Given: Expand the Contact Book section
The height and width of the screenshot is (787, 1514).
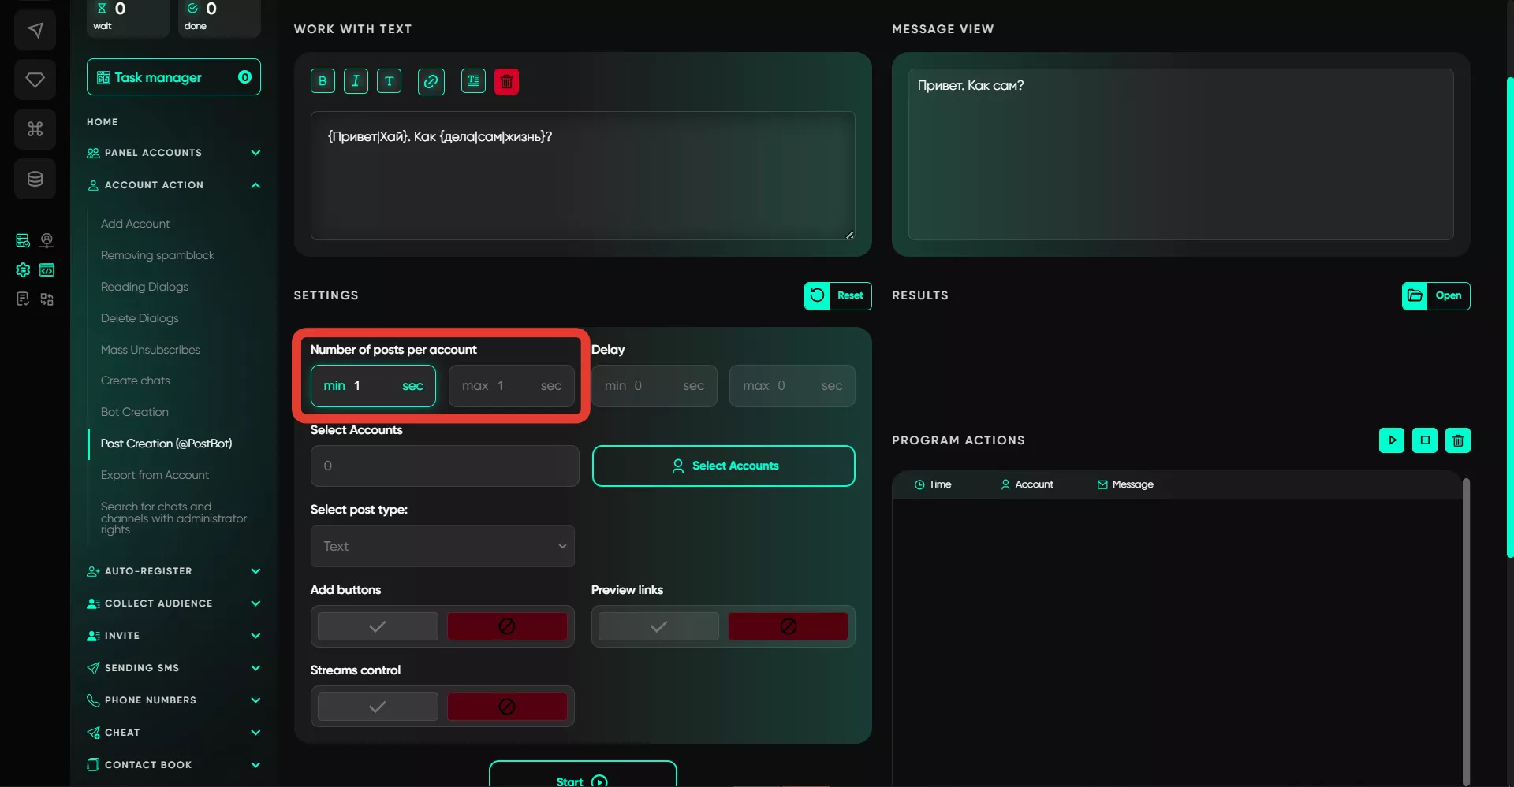Looking at the screenshot, I should point(173,765).
